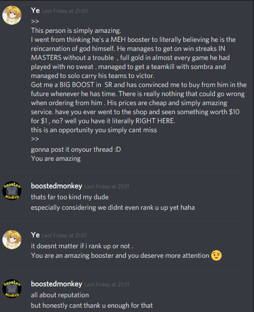This screenshot has width=254, height=312.
Task: Click message 'thats far too kind my dude'
Action: (x=69, y=197)
